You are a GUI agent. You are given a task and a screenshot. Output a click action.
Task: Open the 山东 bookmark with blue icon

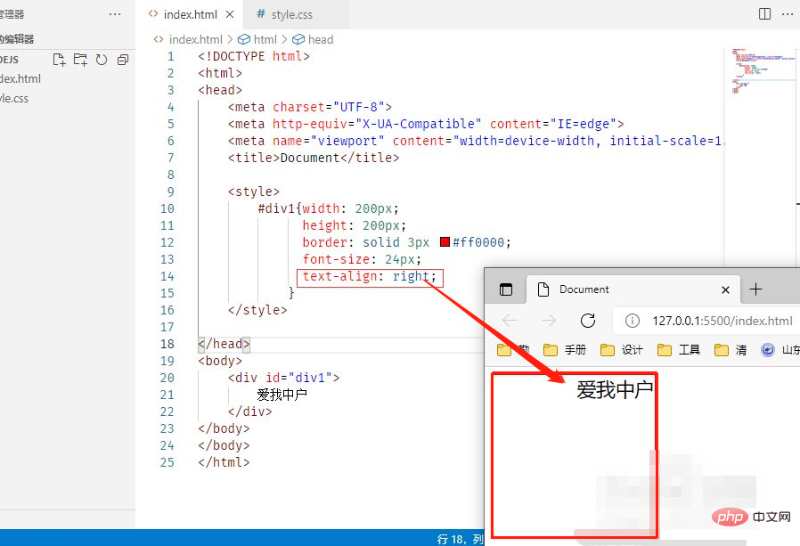[780, 349]
